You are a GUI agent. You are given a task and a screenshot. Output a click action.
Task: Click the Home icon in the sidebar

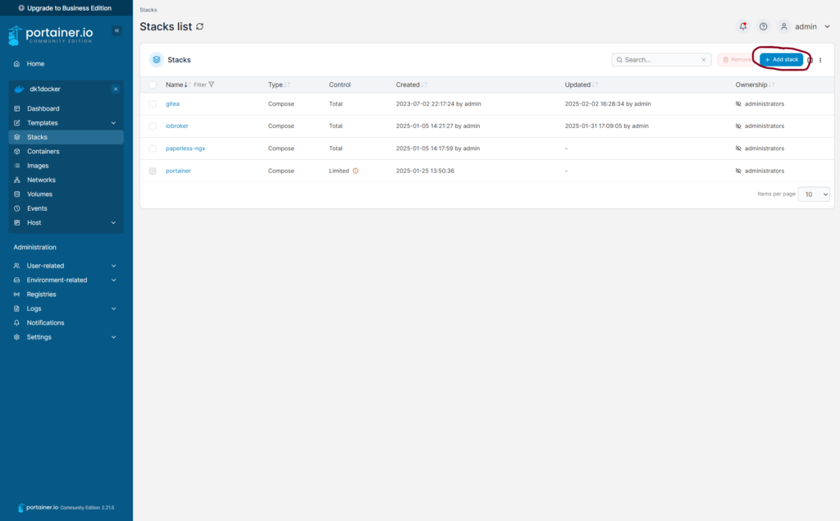pyautogui.click(x=16, y=63)
